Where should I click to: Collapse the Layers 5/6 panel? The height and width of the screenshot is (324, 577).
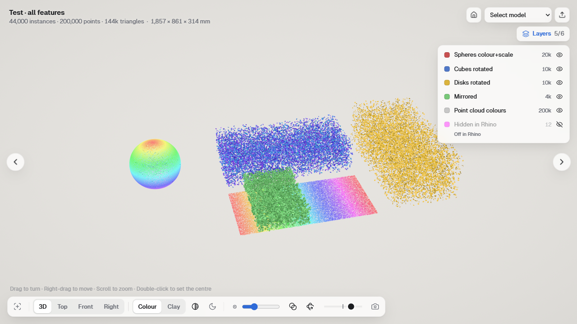pyautogui.click(x=543, y=34)
